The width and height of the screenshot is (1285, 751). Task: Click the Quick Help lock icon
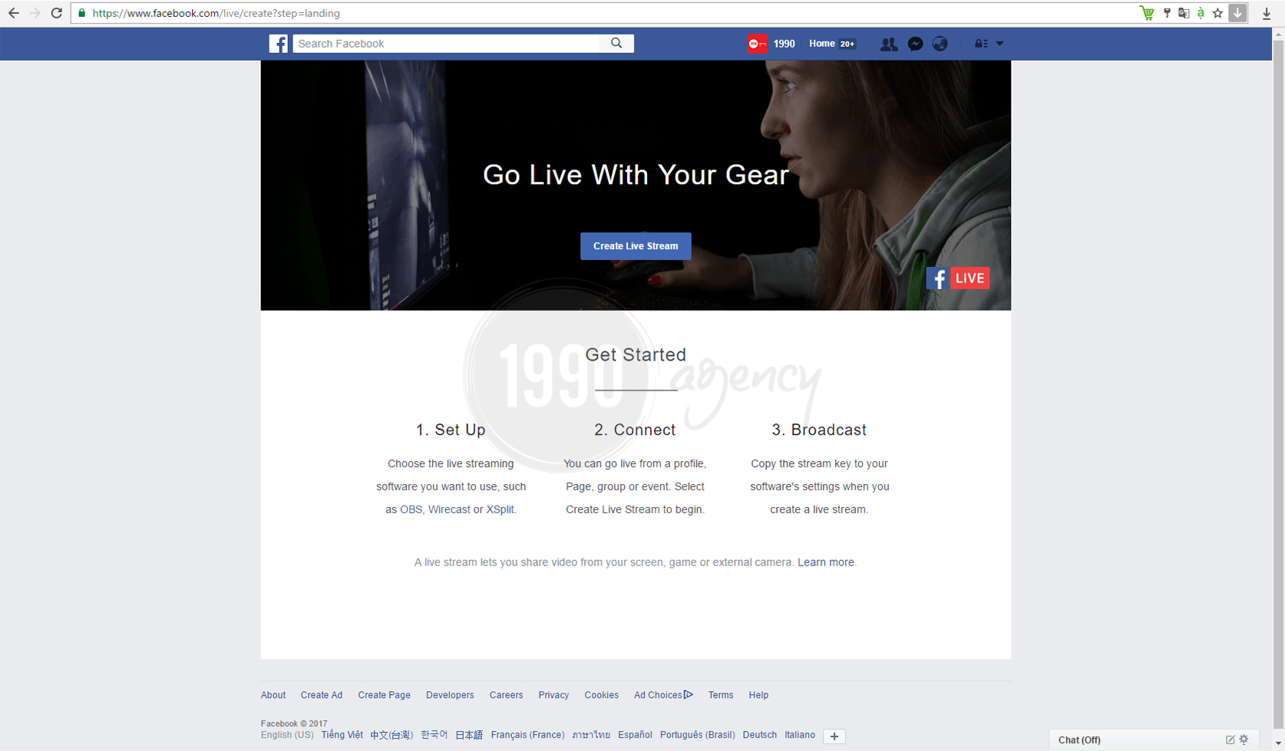pos(981,44)
